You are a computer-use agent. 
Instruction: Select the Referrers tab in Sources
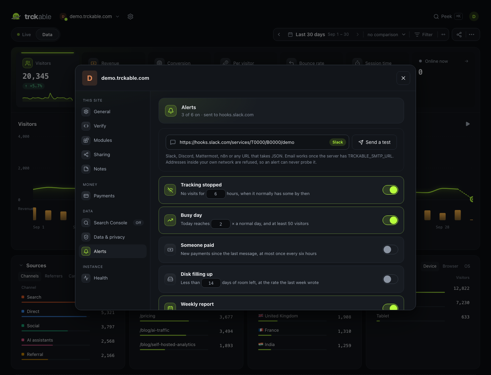tap(54, 276)
